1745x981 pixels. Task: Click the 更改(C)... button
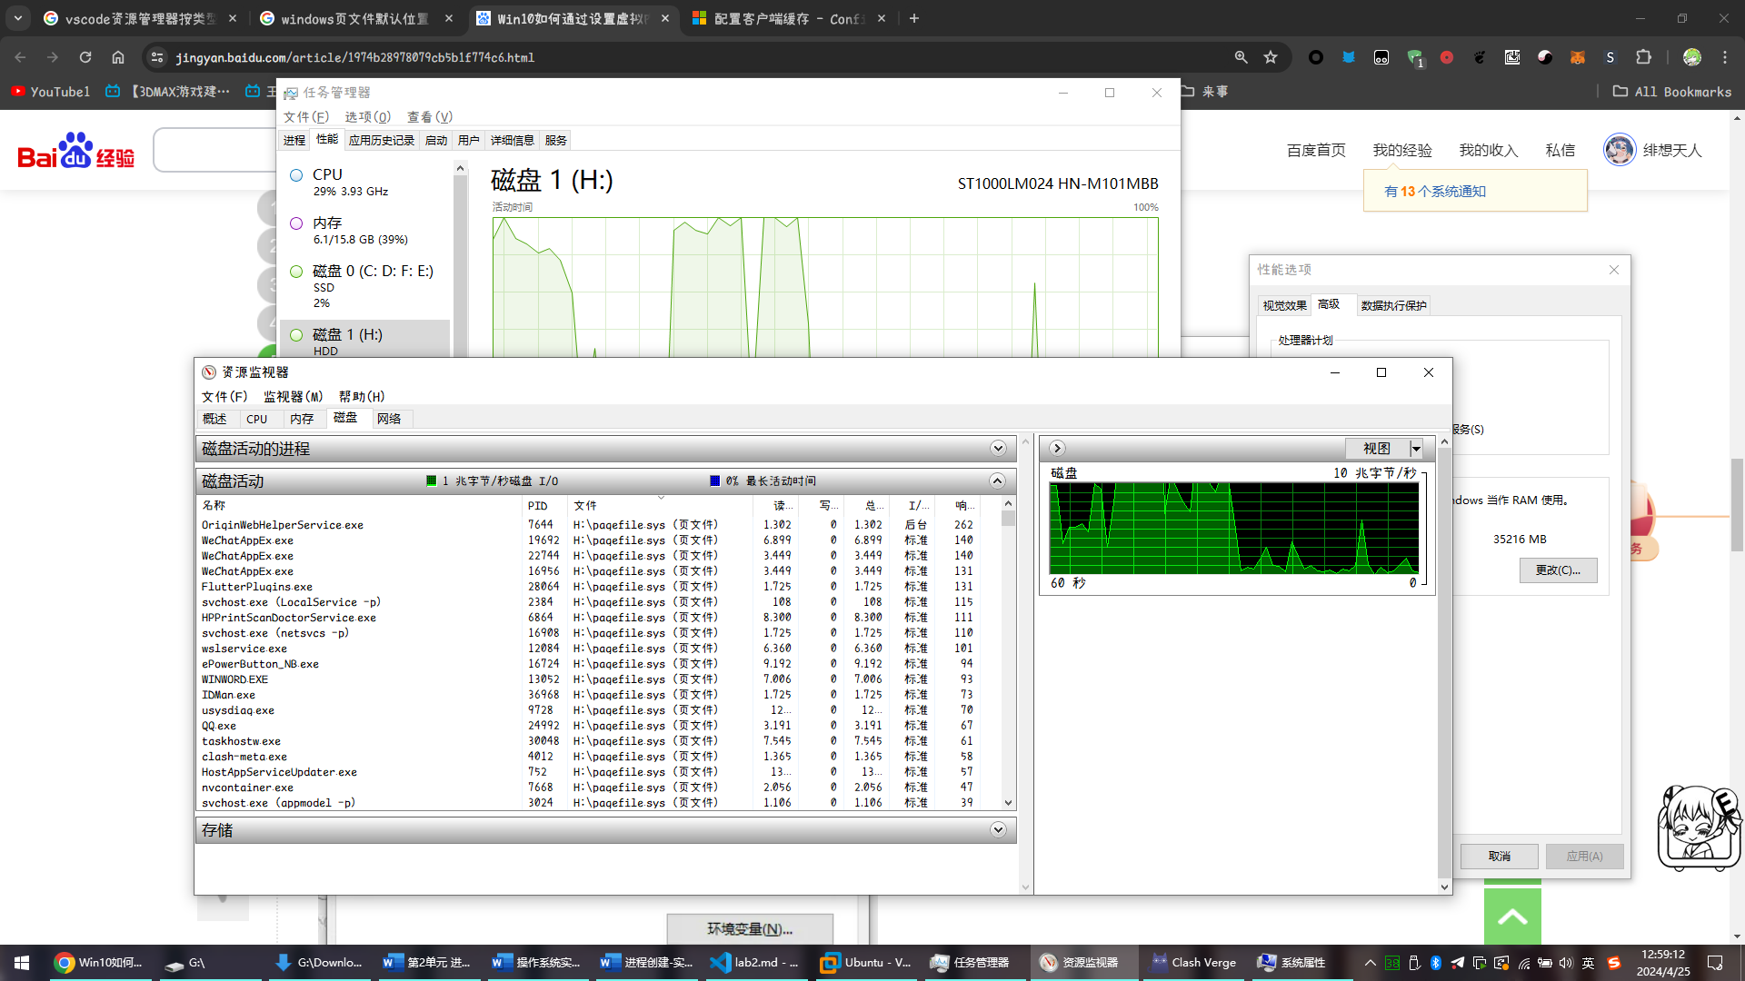1558,570
